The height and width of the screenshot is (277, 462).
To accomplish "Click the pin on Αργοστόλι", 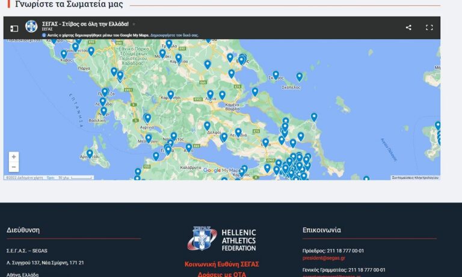I will pos(90,153).
